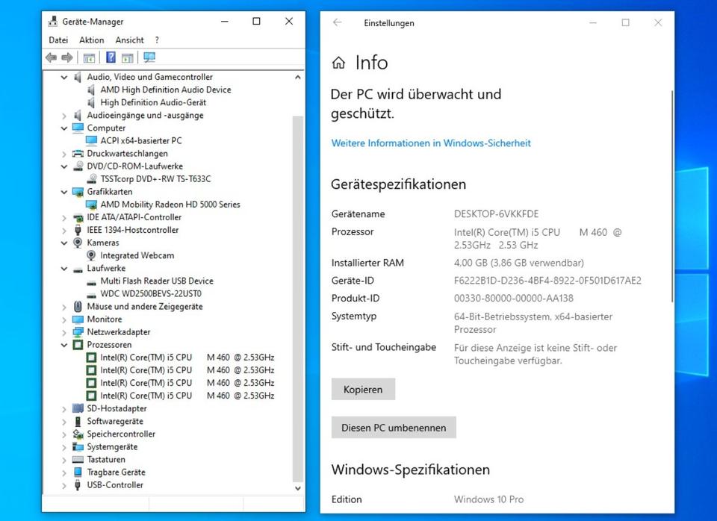Screen dimensions: 717x521
Task: Expand the USB-Controller node
Action: [x=64, y=485]
